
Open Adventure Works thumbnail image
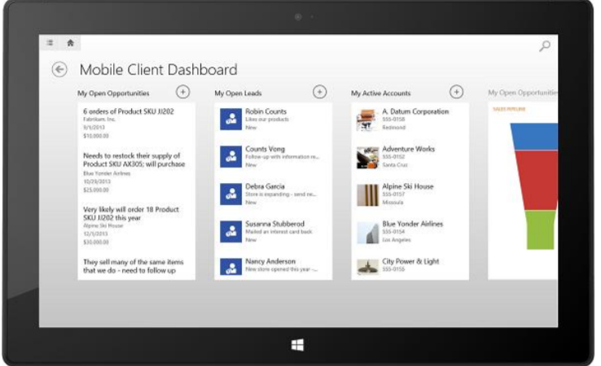367,157
